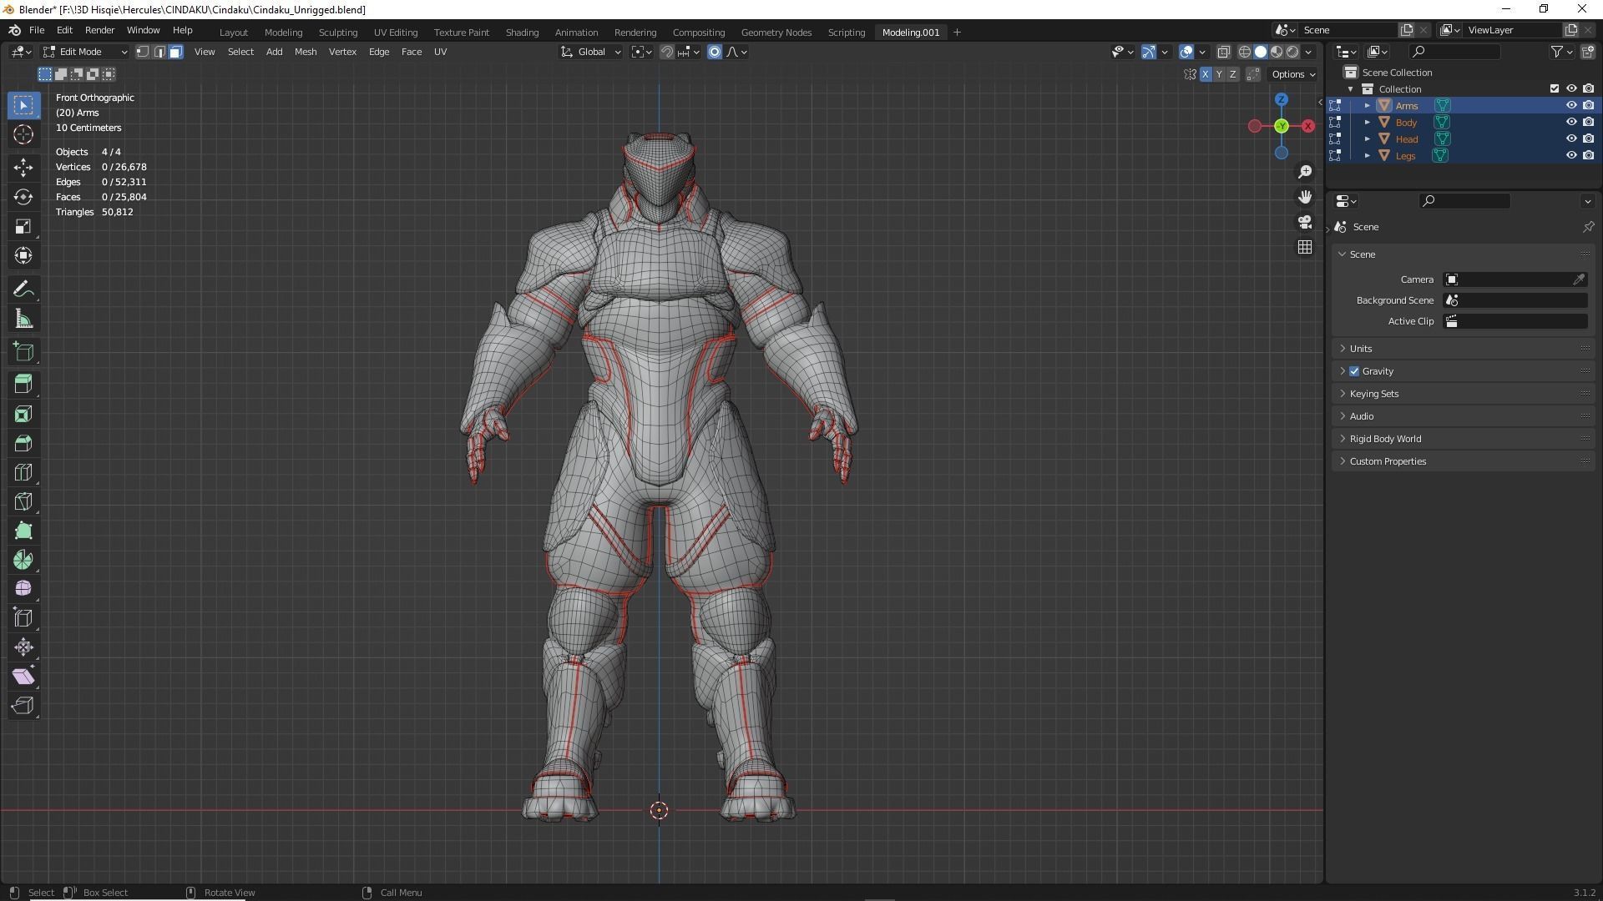The image size is (1603, 901).
Task: Disable render for Legs object
Action: coord(1588,155)
